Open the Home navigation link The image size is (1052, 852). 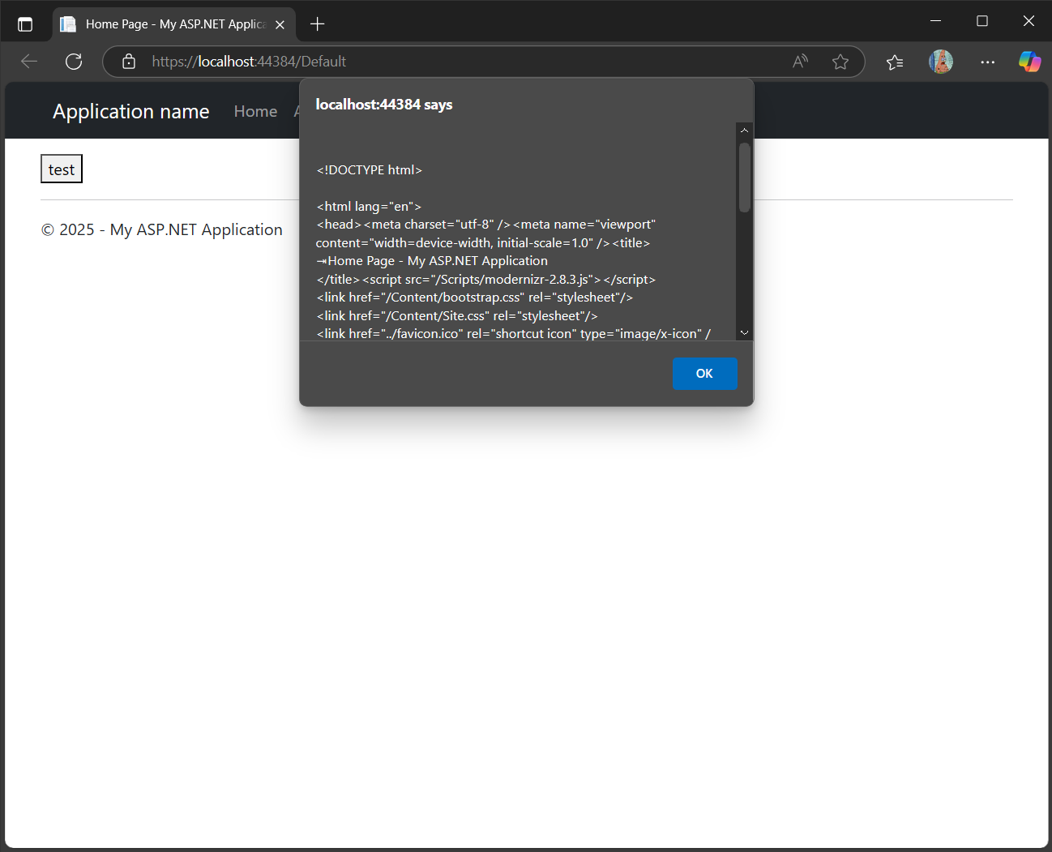[x=255, y=111]
